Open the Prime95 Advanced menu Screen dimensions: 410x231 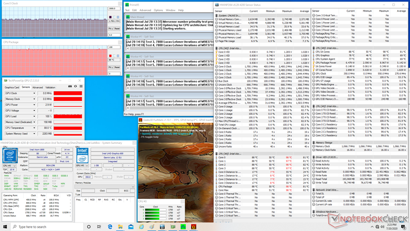click(146, 10)
